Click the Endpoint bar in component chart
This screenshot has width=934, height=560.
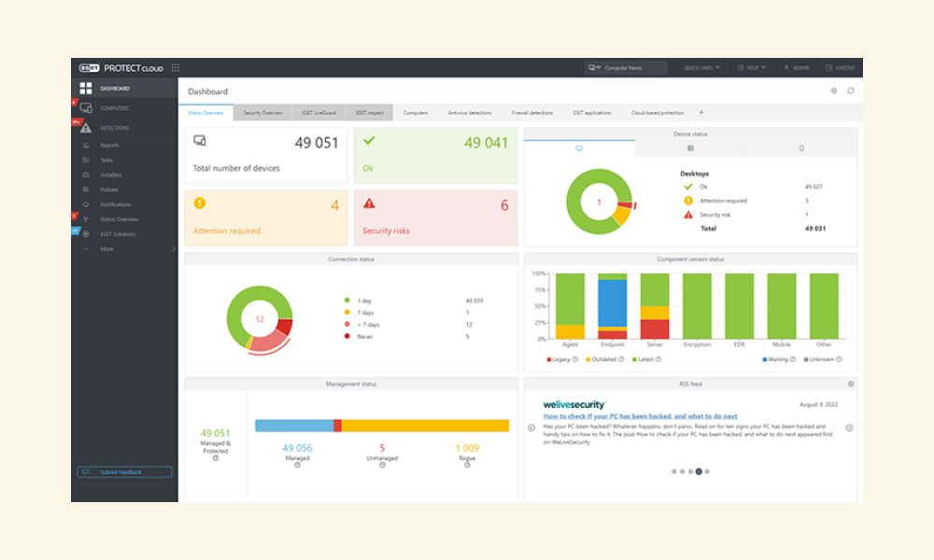[x=613, y=306]
